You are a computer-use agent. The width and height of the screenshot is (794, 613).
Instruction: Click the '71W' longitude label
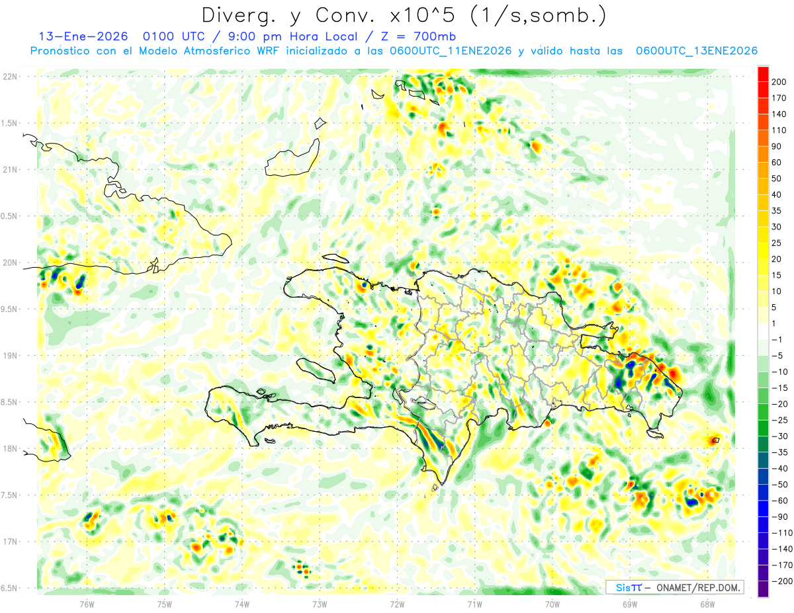point(474,604)
